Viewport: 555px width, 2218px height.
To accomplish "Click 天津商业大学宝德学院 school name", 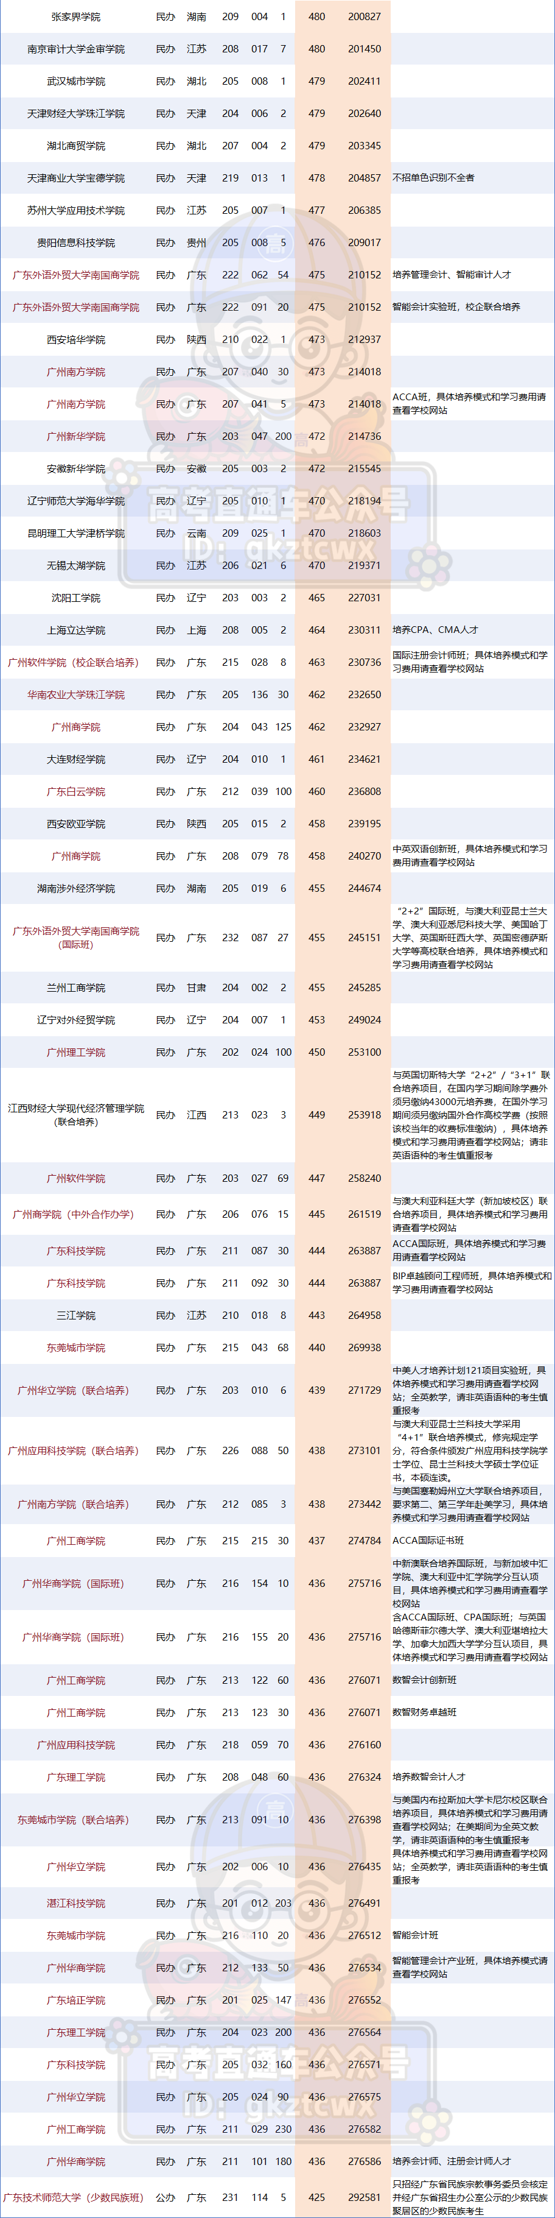I will 75,178.
